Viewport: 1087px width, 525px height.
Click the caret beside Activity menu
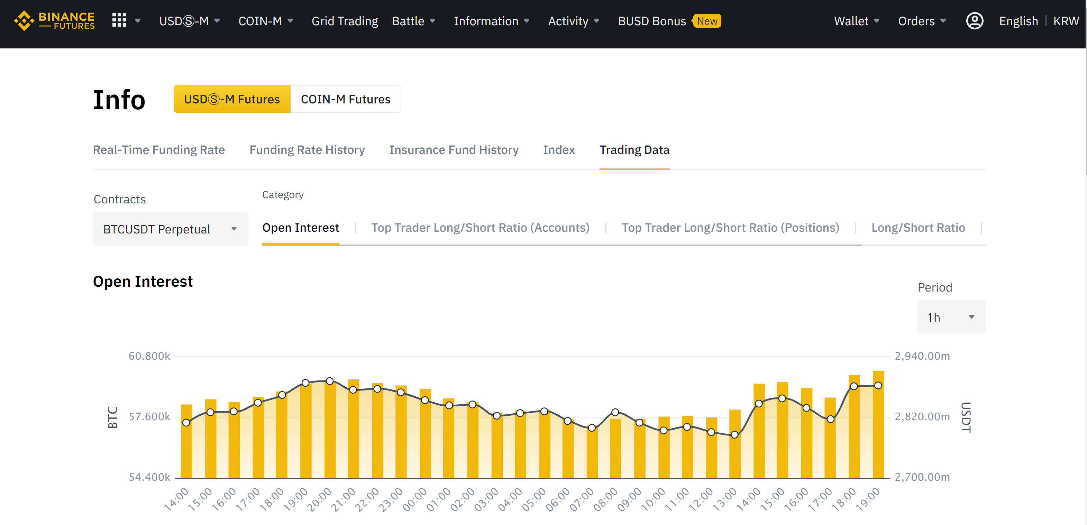pyautogui.click(x=596, y=21)
